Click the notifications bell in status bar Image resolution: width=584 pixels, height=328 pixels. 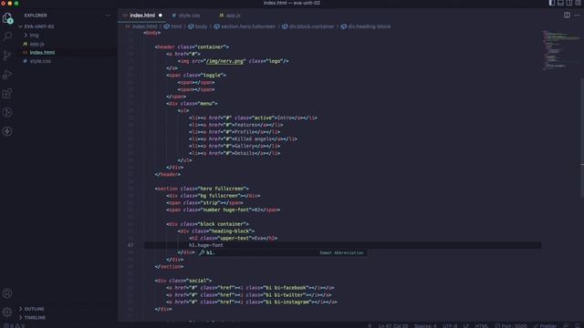click(577, 325)
